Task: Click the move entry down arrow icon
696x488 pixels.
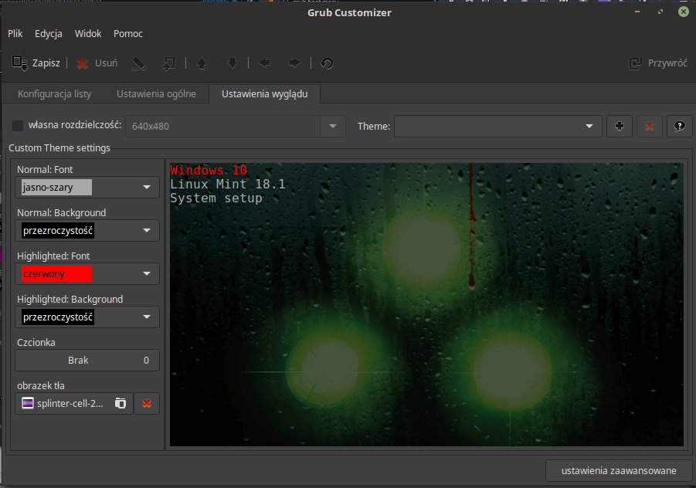Action: point(232,63)
